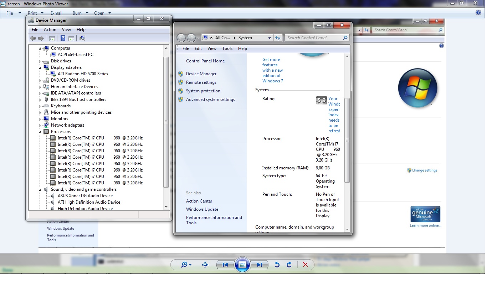
Task: Go back using Device Manager toolbar arrow
Action: (x=33, y=38)
